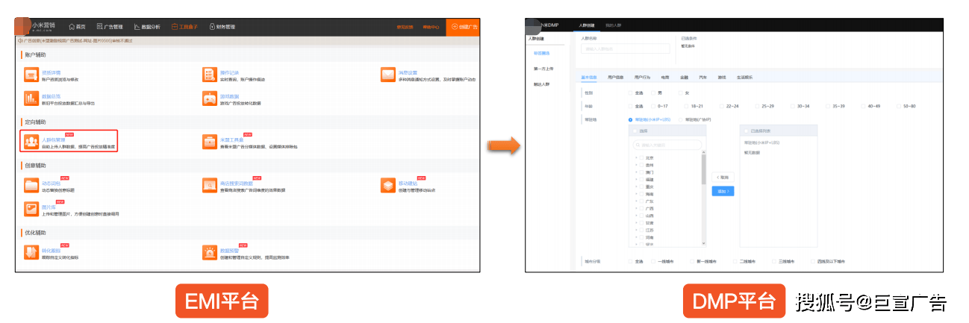Open the 转化跟踪 icon
The height and width of the screenshot is (323, 969).
point(31,253)
